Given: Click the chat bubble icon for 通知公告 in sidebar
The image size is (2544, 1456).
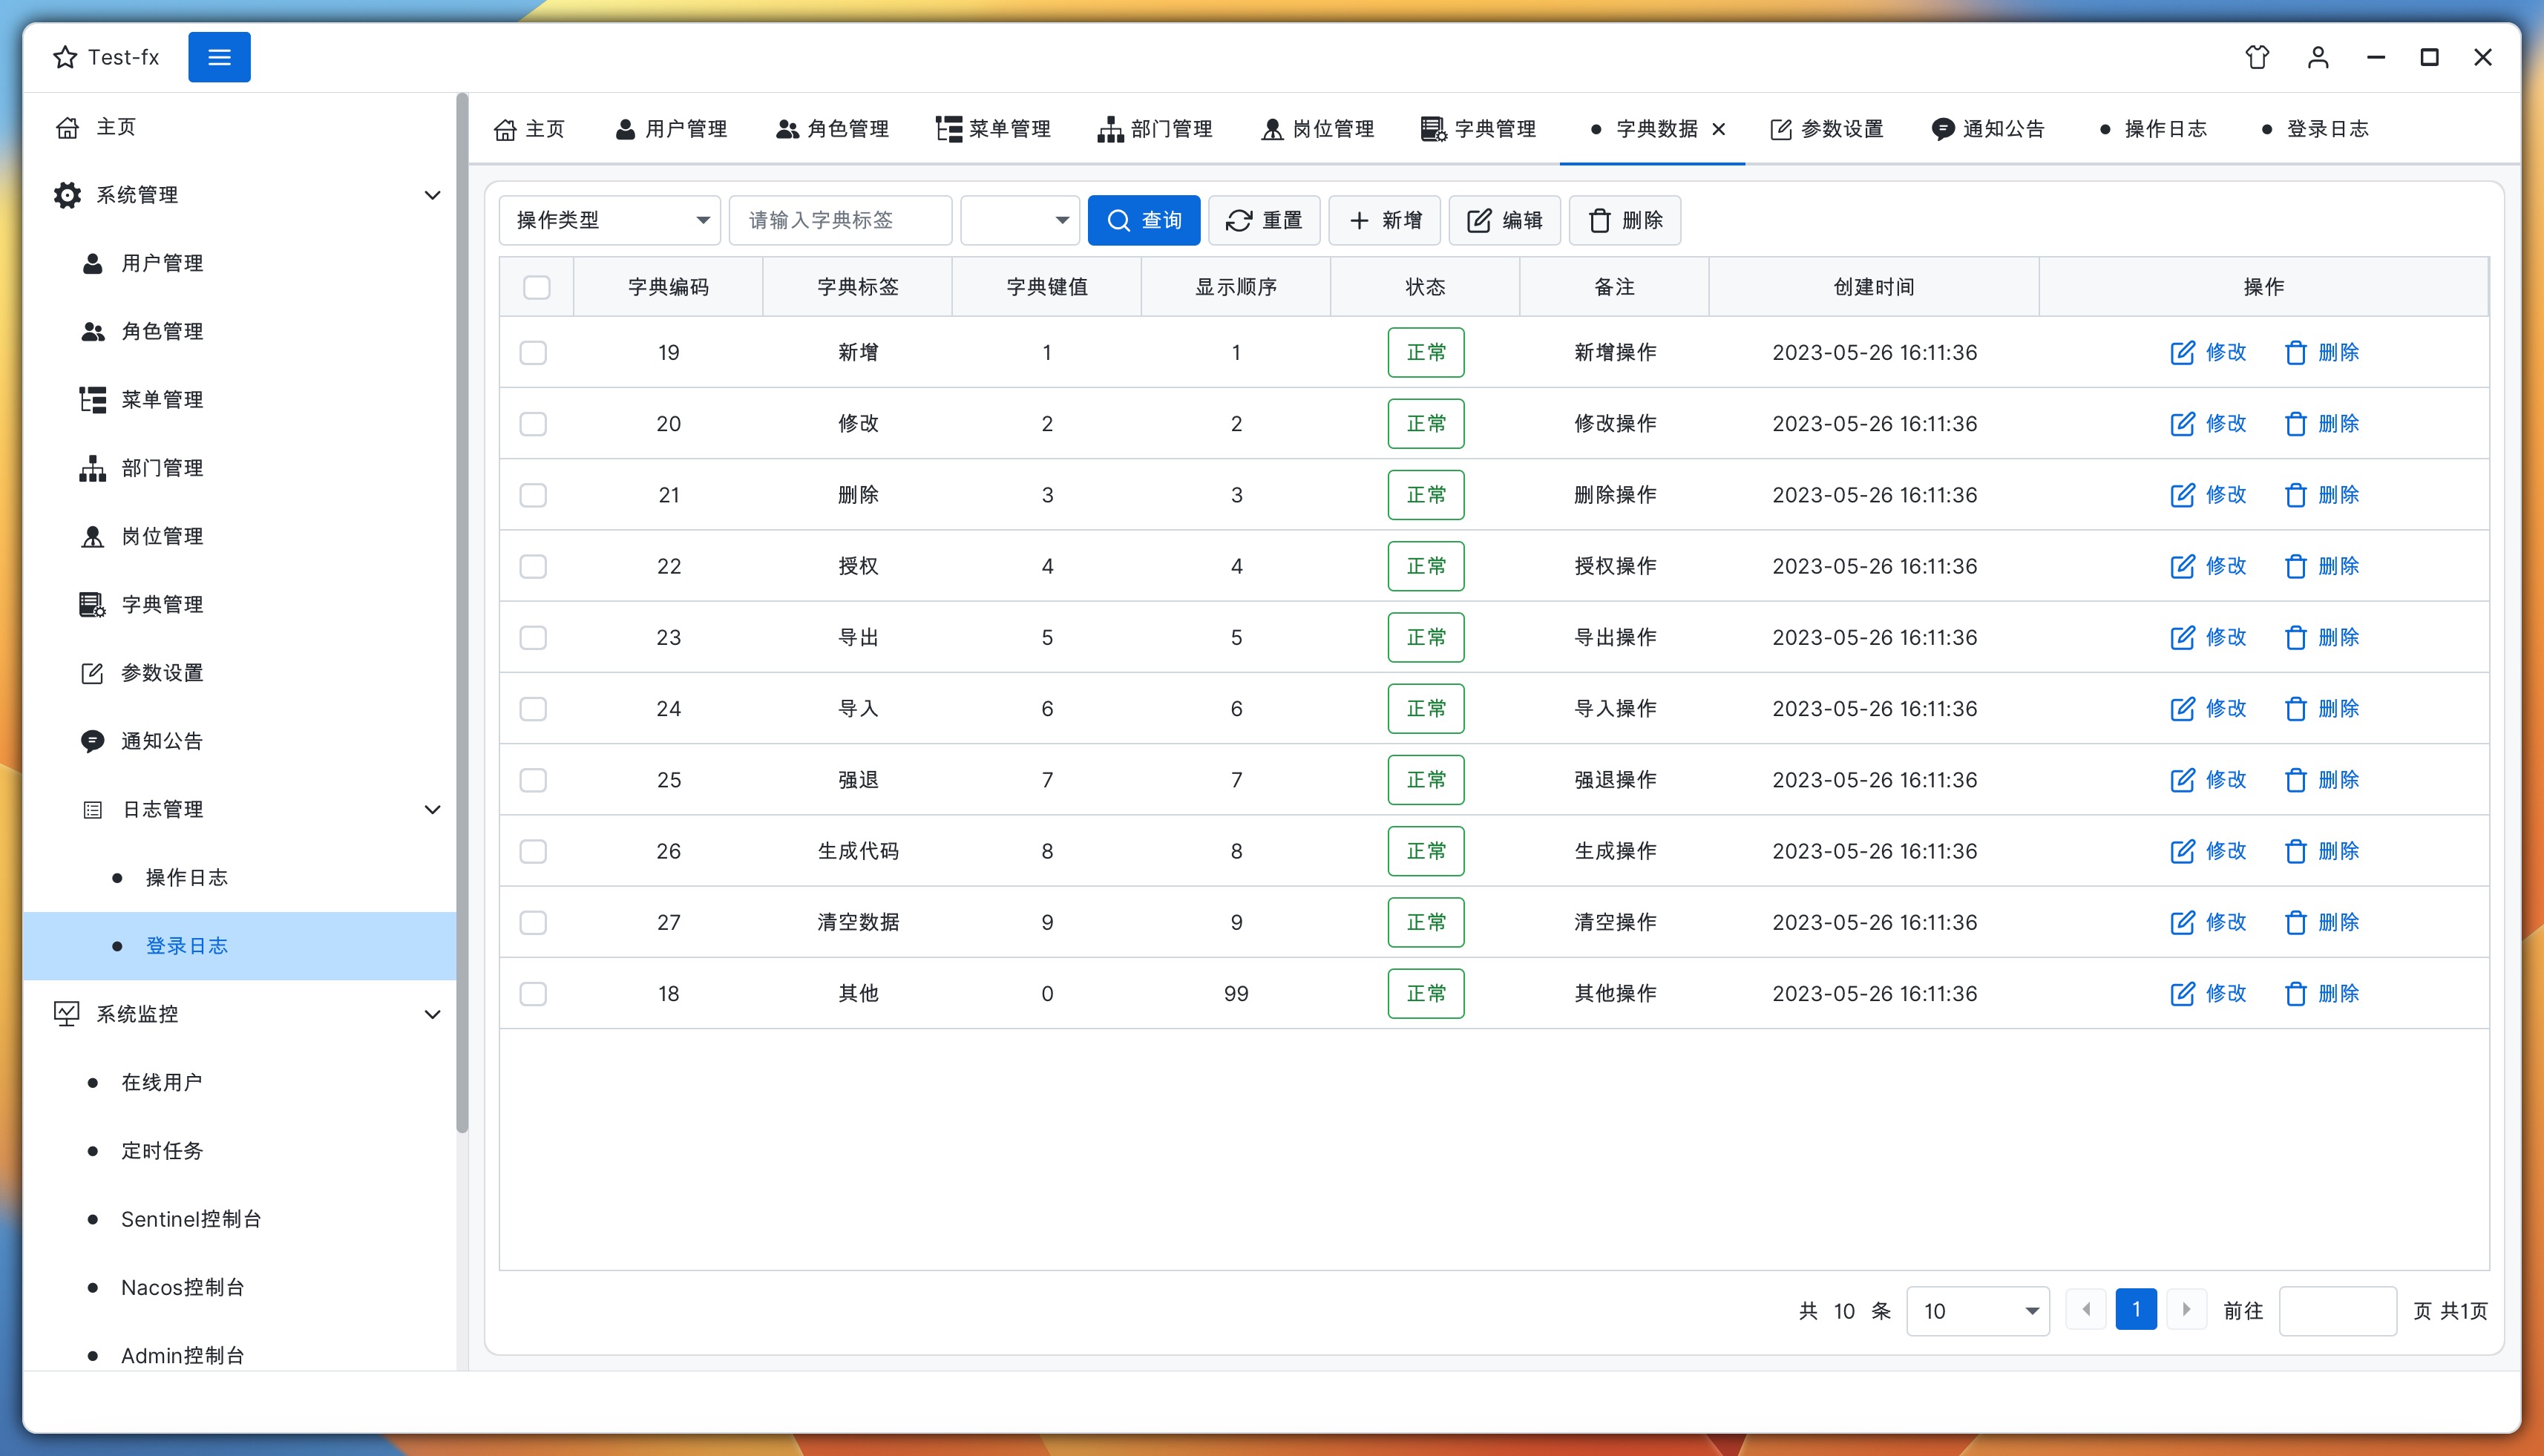Looking at the screenshot, I should pos(93,741).
